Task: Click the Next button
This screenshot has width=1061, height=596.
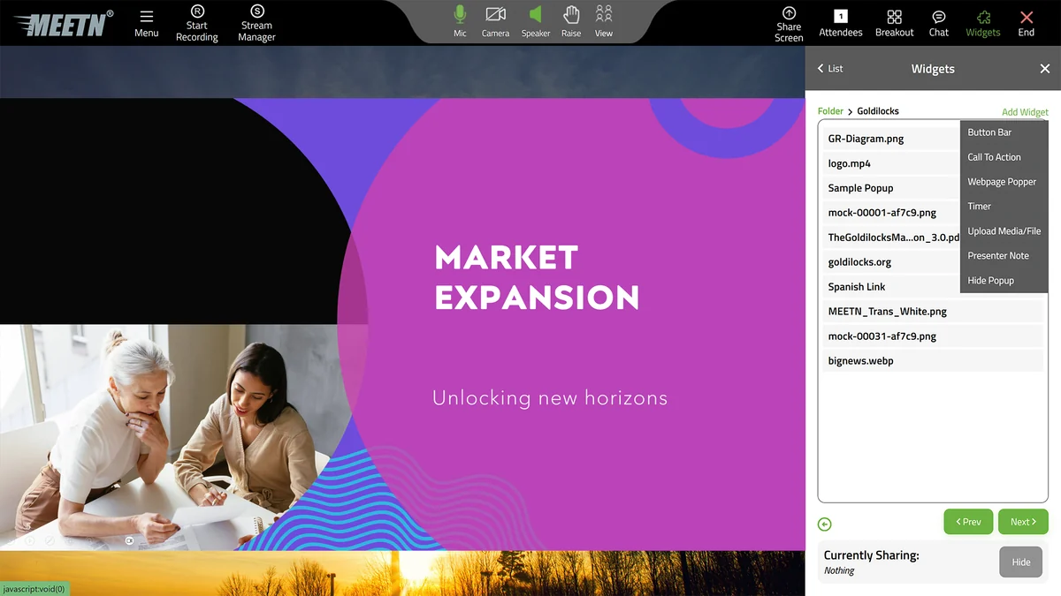Action: coord(1022,521)
